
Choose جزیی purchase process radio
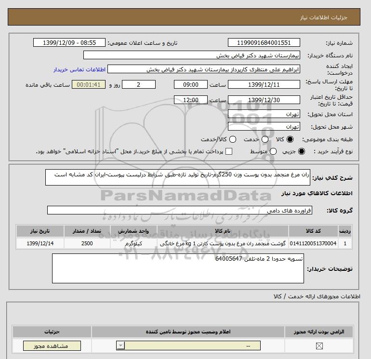[x=302, y=151]
